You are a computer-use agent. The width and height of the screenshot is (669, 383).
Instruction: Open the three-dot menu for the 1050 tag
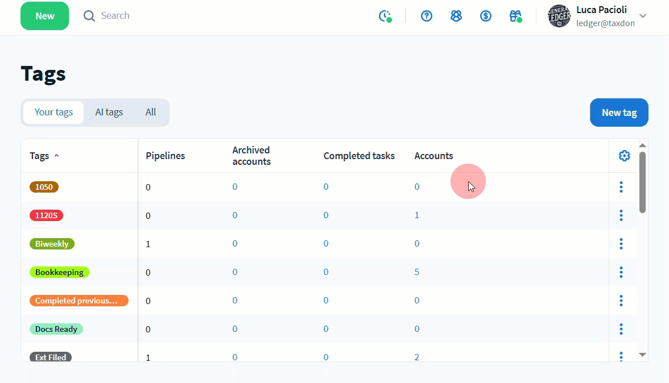pos(621,187)
